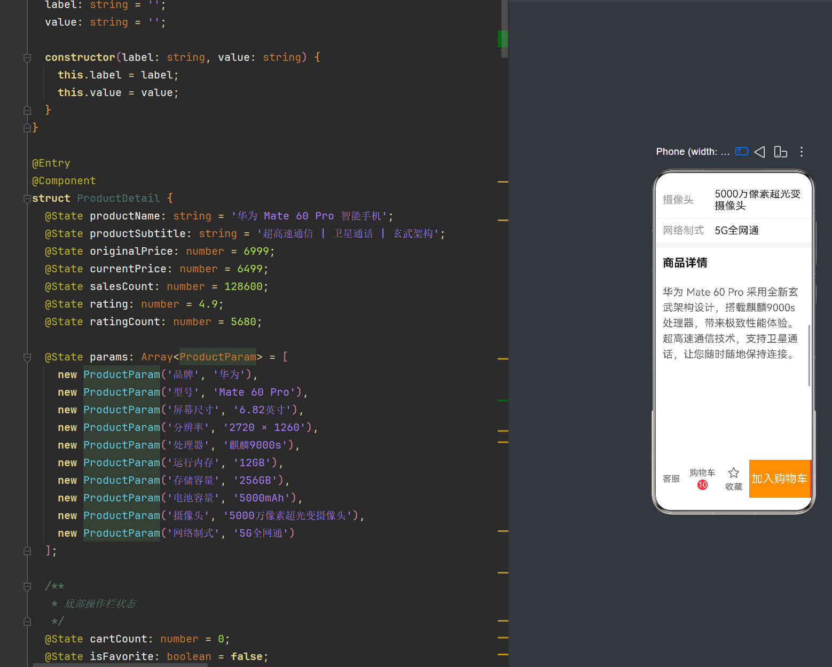Click the this.value assignment line
The image size is (832, 667).
pos(119,93)
